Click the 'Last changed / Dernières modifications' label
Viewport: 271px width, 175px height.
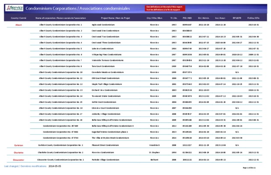(x=25, y=166)
